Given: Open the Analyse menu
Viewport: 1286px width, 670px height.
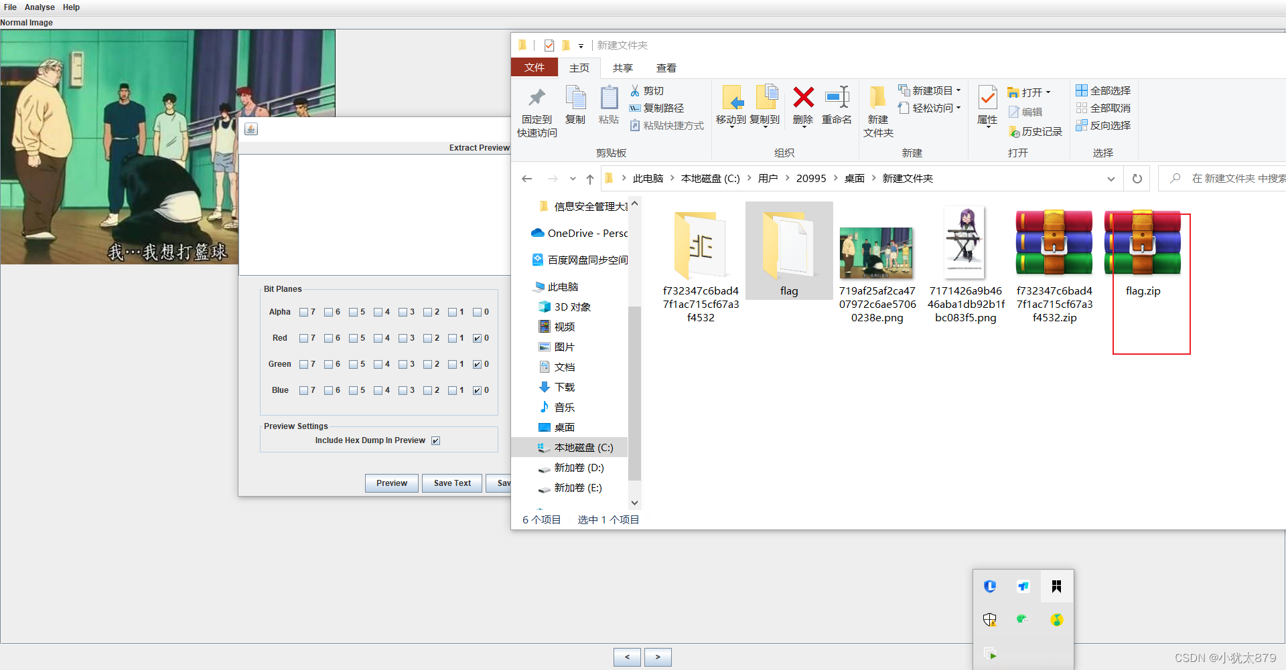Looking at the screenshot, I should (40, 7).
